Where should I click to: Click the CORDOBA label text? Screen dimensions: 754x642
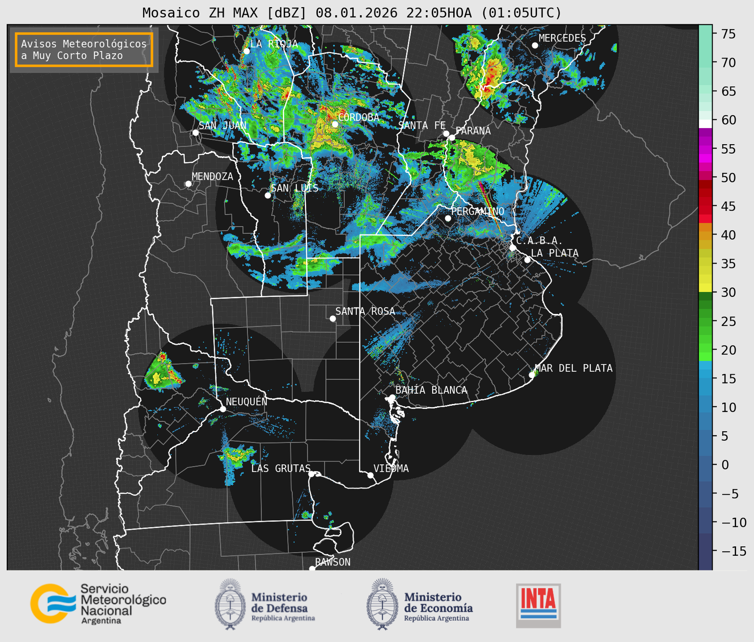[359, 117]
